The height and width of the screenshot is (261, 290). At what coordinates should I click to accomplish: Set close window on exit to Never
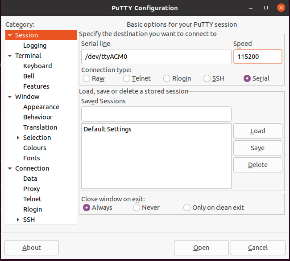(x=137, y=208)
